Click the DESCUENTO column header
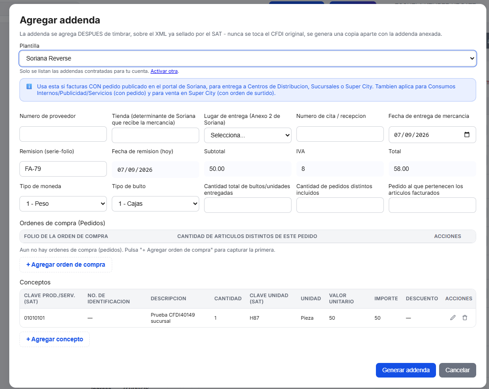The width and height of the screenshot is (489, 389). click(x=422, y=298)
